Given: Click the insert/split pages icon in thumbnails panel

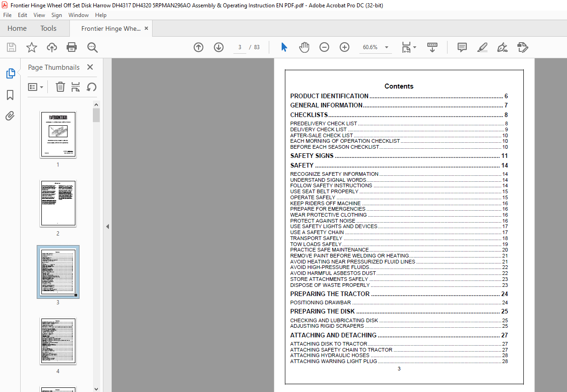Looking at the screenshot, I should pyautogui.click(x=76, y=87).
